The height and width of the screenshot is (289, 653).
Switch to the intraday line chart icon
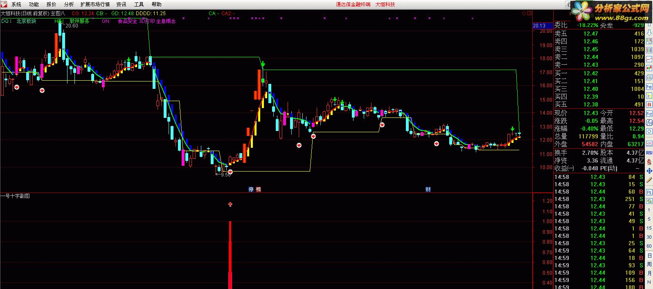(x=649, y=58)
